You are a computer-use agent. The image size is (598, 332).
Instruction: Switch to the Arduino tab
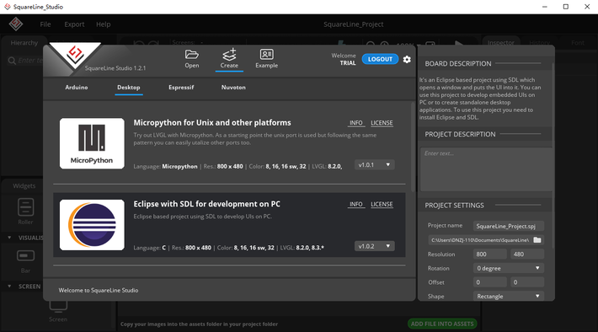pyautogui.click(x=77, y=88)
